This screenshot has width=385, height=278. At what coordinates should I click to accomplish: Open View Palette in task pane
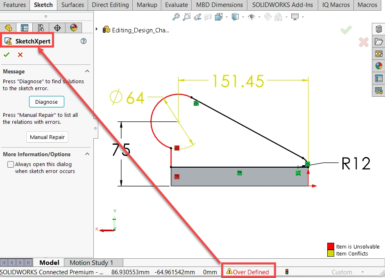pos(378,54)
